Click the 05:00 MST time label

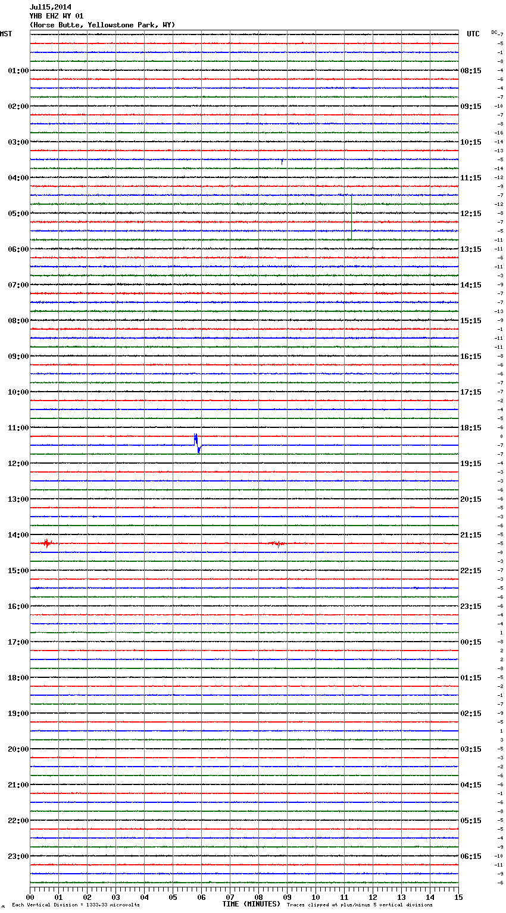pyautogui.click(x=18, y=214)
